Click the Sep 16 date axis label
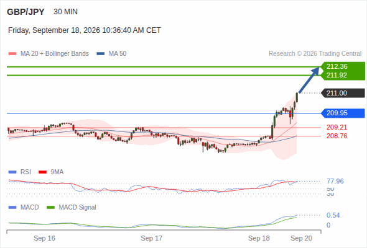 pos(44,238)
